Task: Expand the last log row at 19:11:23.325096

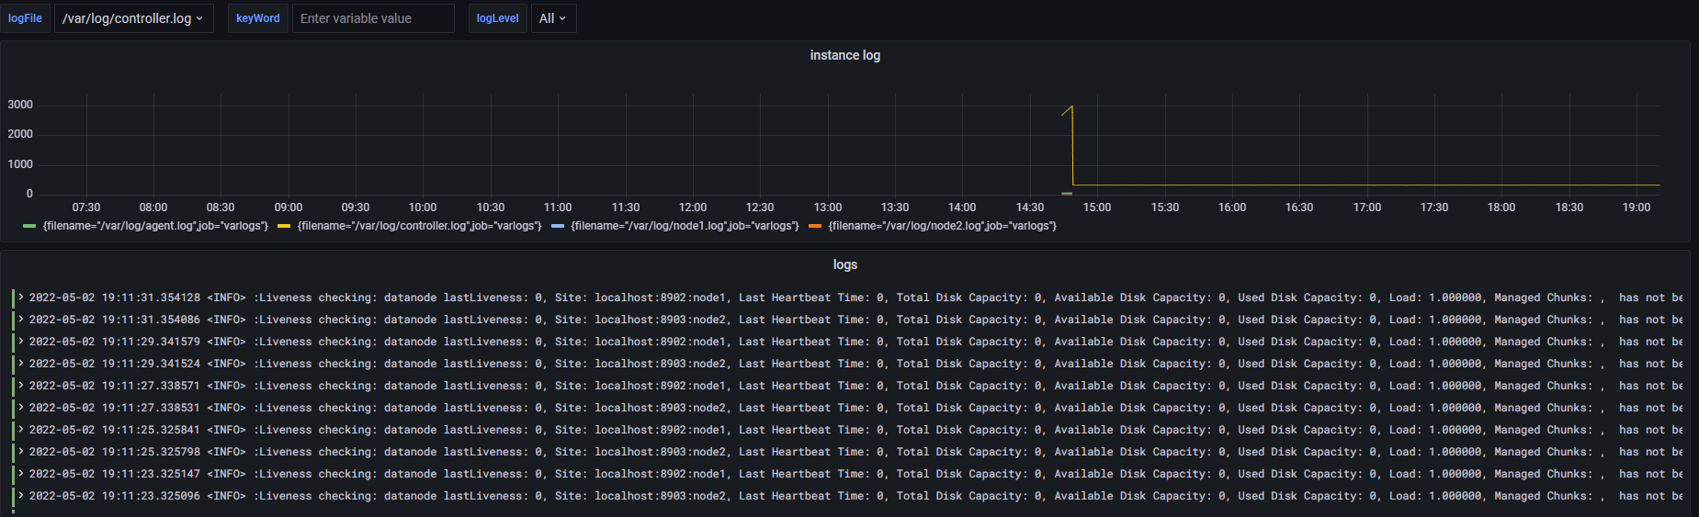Action: pos(21,496)
